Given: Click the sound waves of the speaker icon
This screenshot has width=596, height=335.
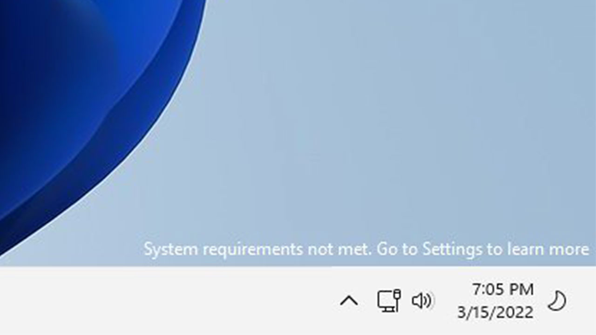Looking at the screenshot, I should click(429, 301).
